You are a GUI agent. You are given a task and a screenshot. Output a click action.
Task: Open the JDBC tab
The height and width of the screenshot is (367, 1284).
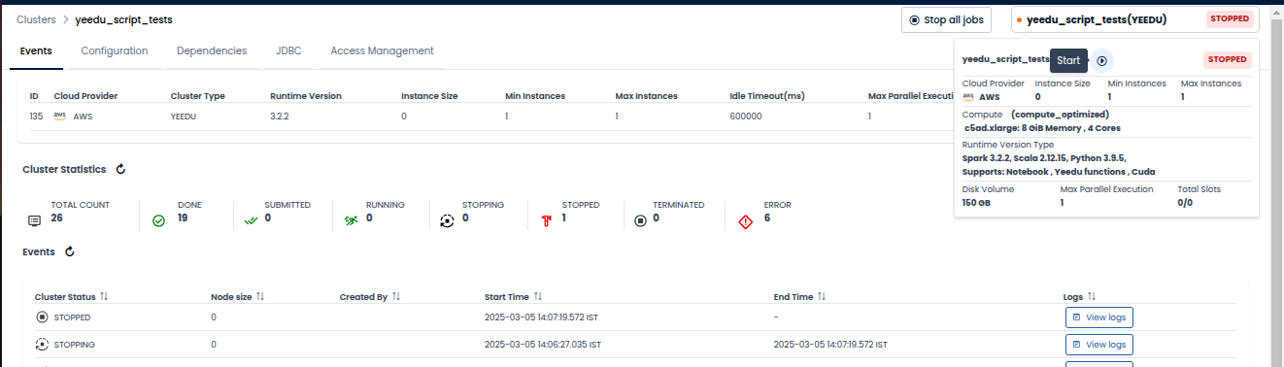(289, 50)
